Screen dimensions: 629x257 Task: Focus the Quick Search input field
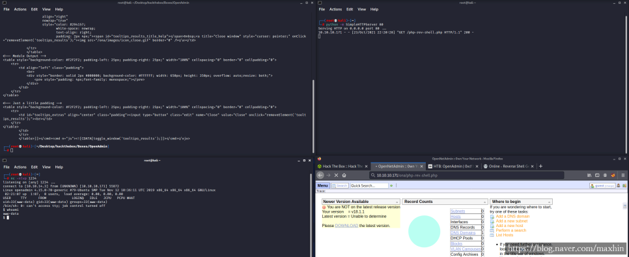(369, 185)
